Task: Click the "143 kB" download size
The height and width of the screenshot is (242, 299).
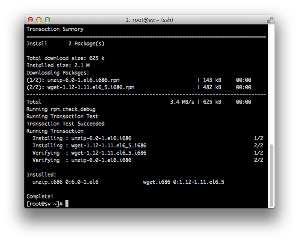Action: pos(212,80)
